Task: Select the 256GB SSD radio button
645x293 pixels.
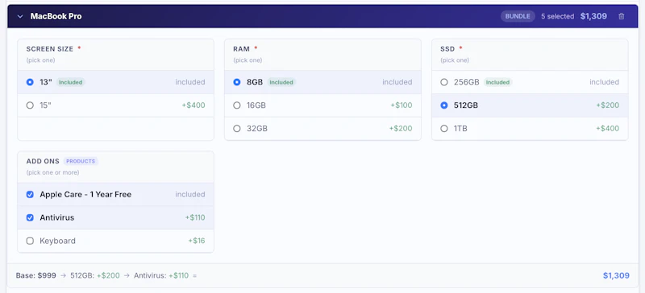Action: (444, 82)
